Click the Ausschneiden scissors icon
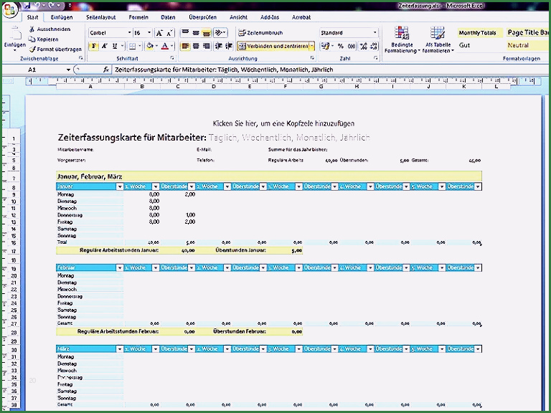 point(32,29)
